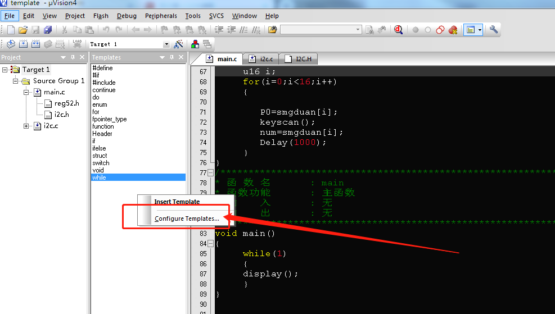Open Project panel options arrow
555x314 pixels.
tap(63, 57)
